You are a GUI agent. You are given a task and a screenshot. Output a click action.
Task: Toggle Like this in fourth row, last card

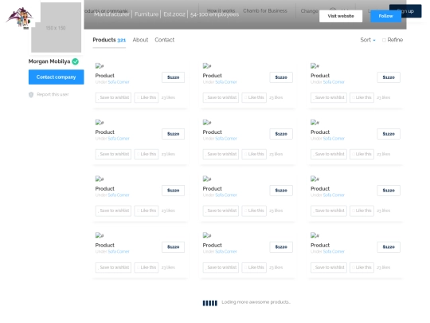pyautogui.click(x=362, y=267)
